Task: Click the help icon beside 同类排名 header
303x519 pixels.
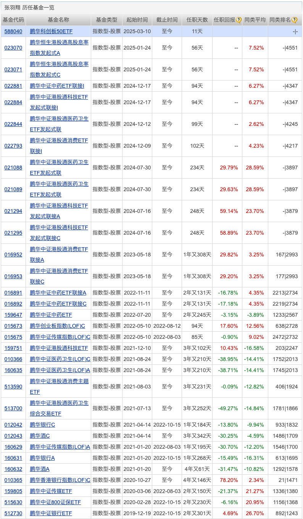Action: (294, 20)
